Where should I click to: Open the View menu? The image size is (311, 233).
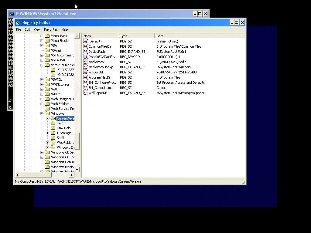click(37, 29)
